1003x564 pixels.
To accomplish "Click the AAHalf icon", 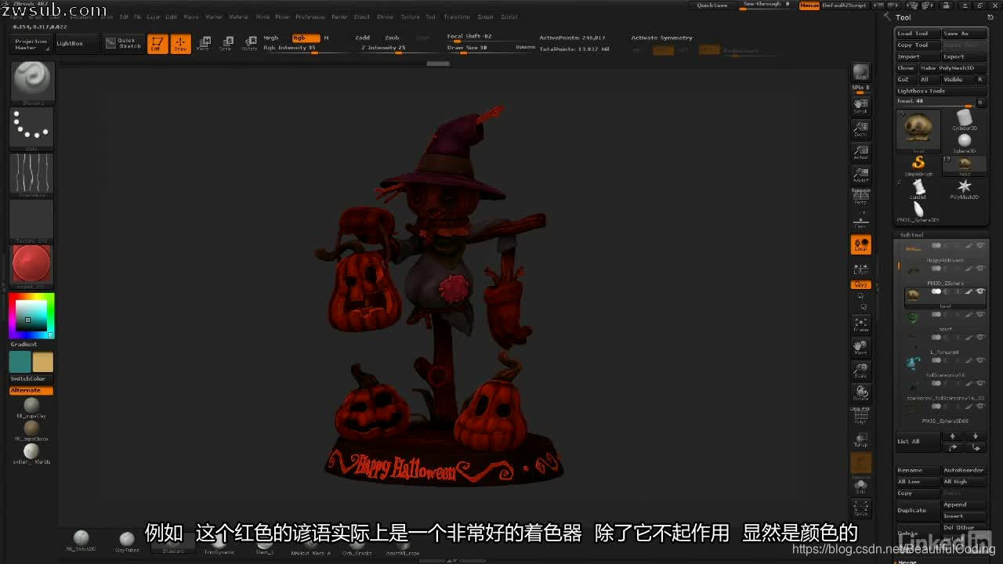I will coord(860,175).
